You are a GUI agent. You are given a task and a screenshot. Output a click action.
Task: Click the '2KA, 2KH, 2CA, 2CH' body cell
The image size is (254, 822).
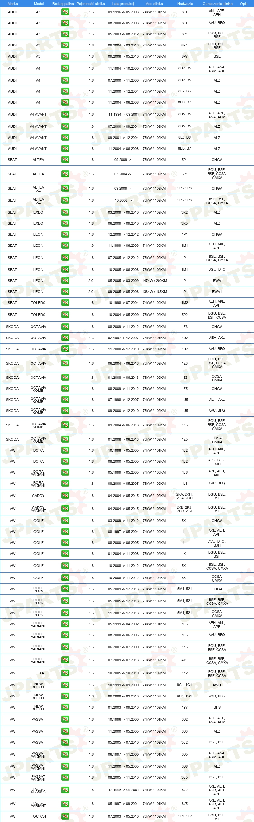click(184, 496)
